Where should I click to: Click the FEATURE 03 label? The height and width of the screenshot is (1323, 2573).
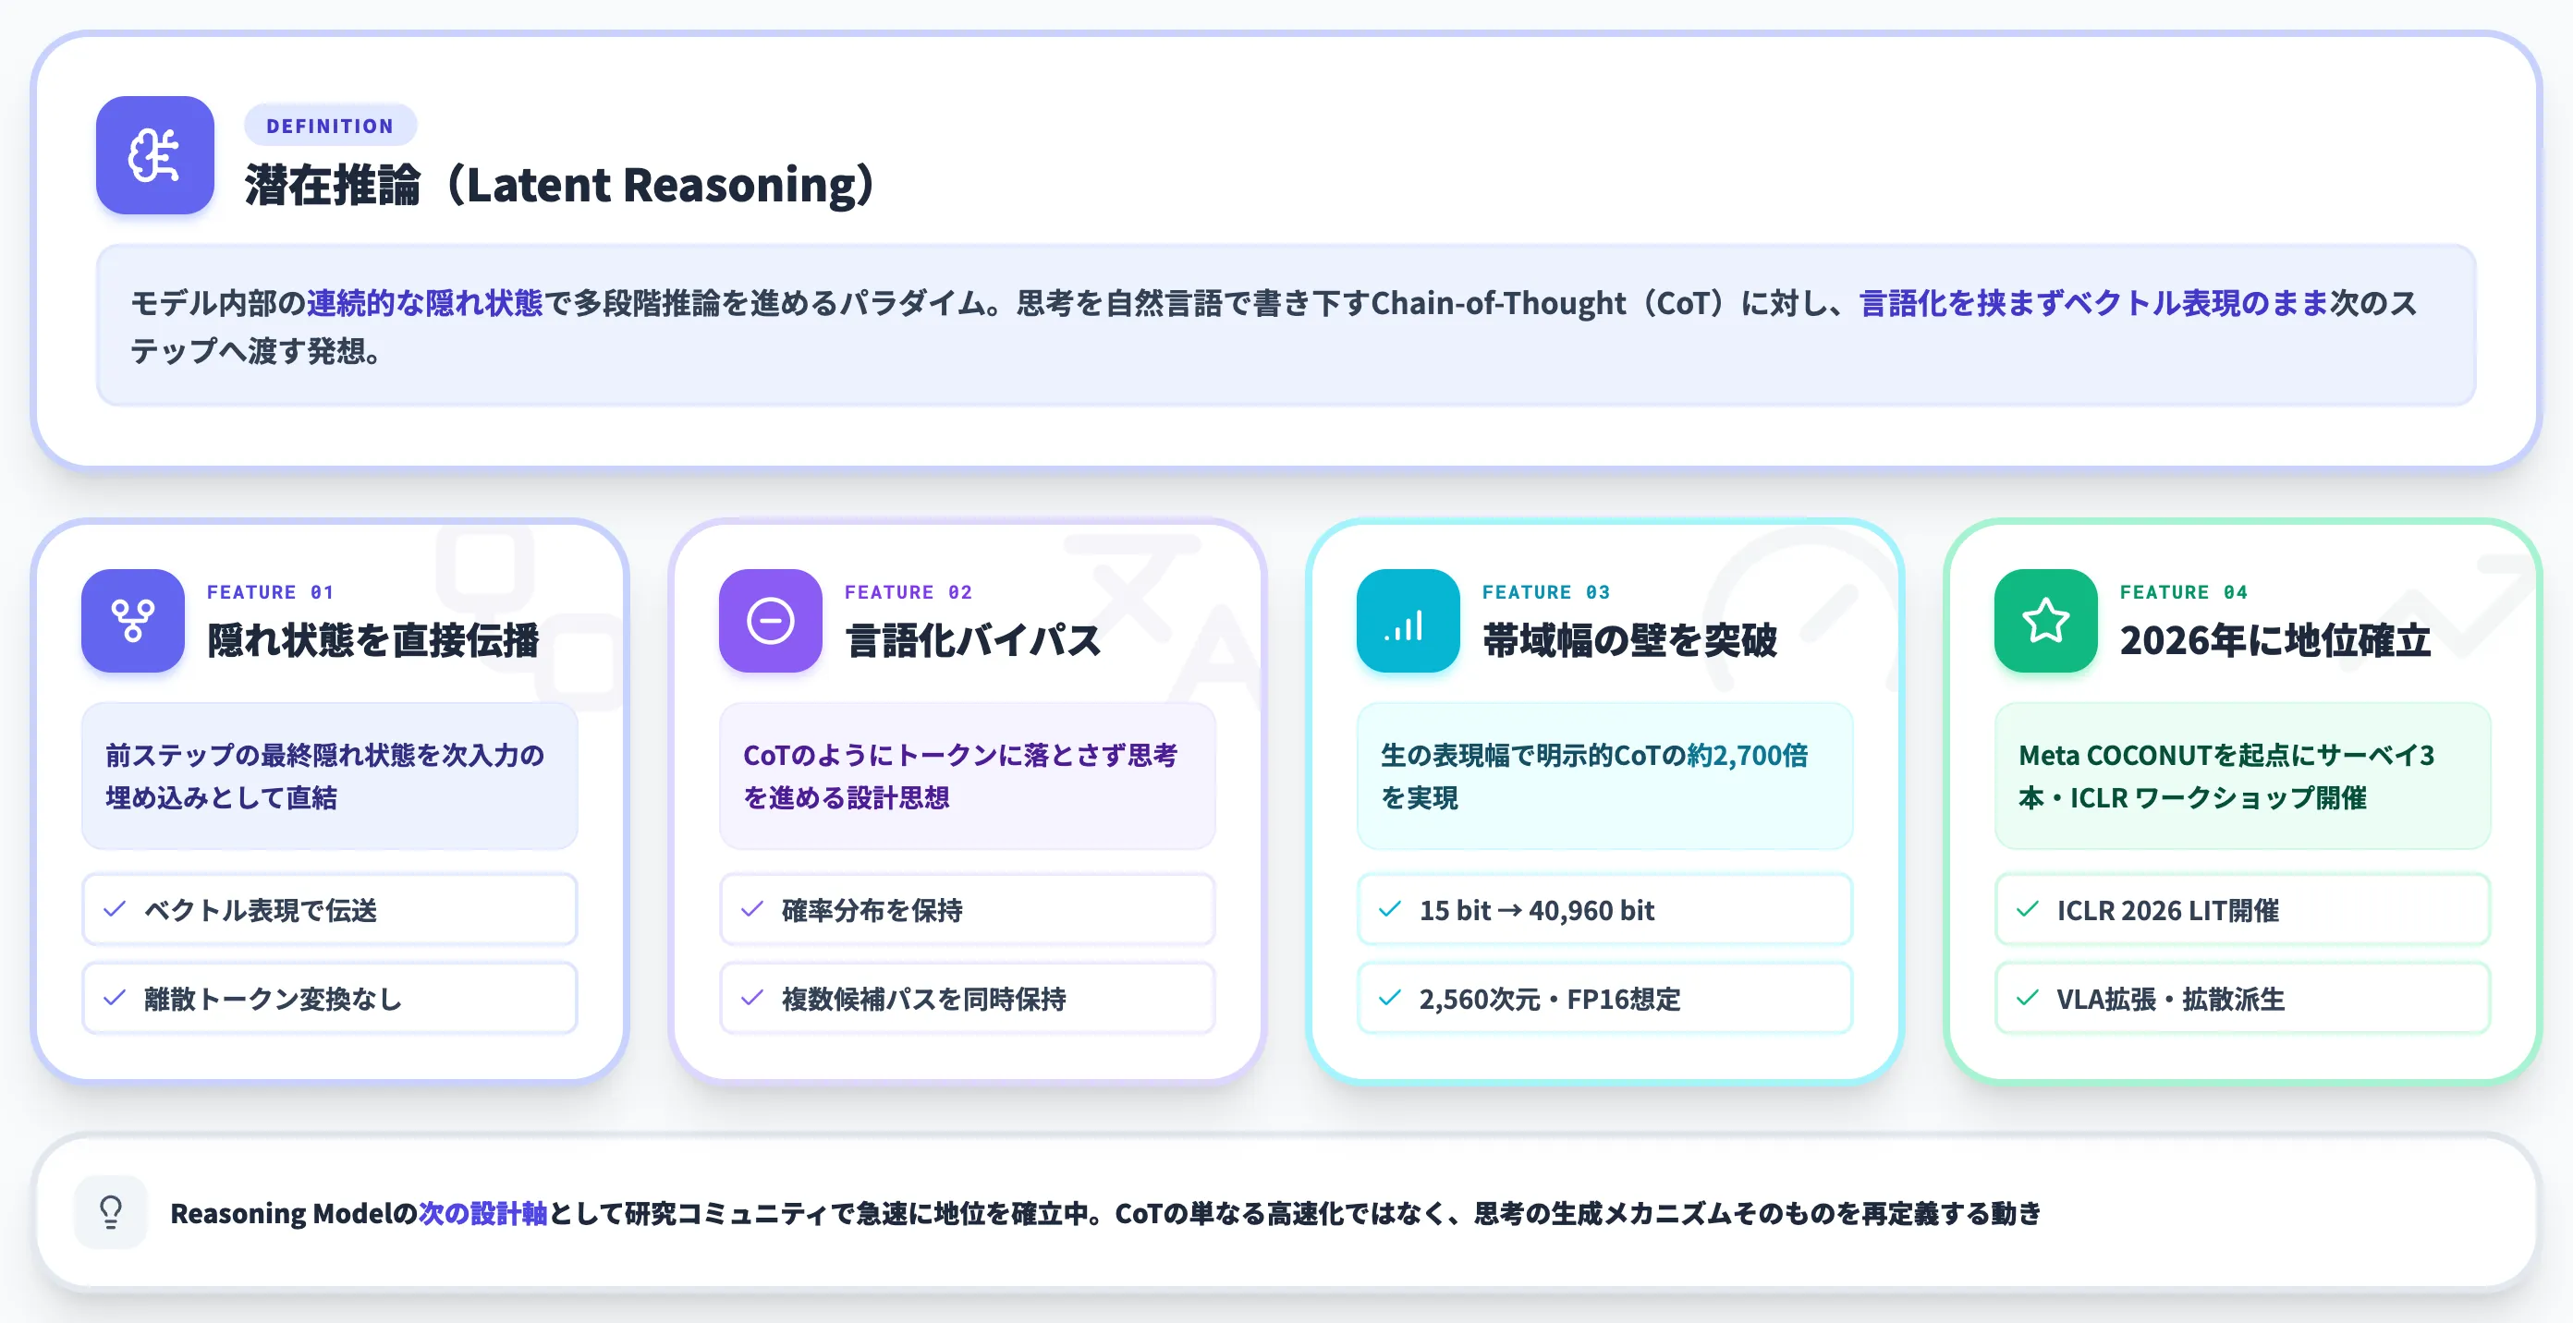coord(1546,592)
